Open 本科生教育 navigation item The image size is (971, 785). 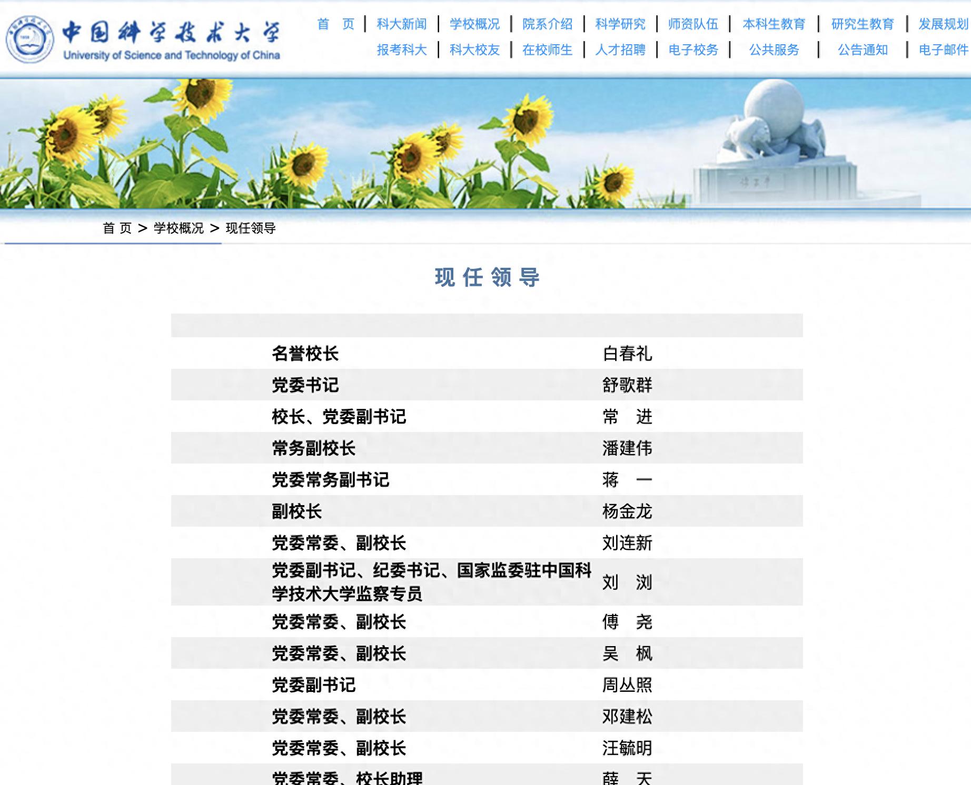point(774,24)
